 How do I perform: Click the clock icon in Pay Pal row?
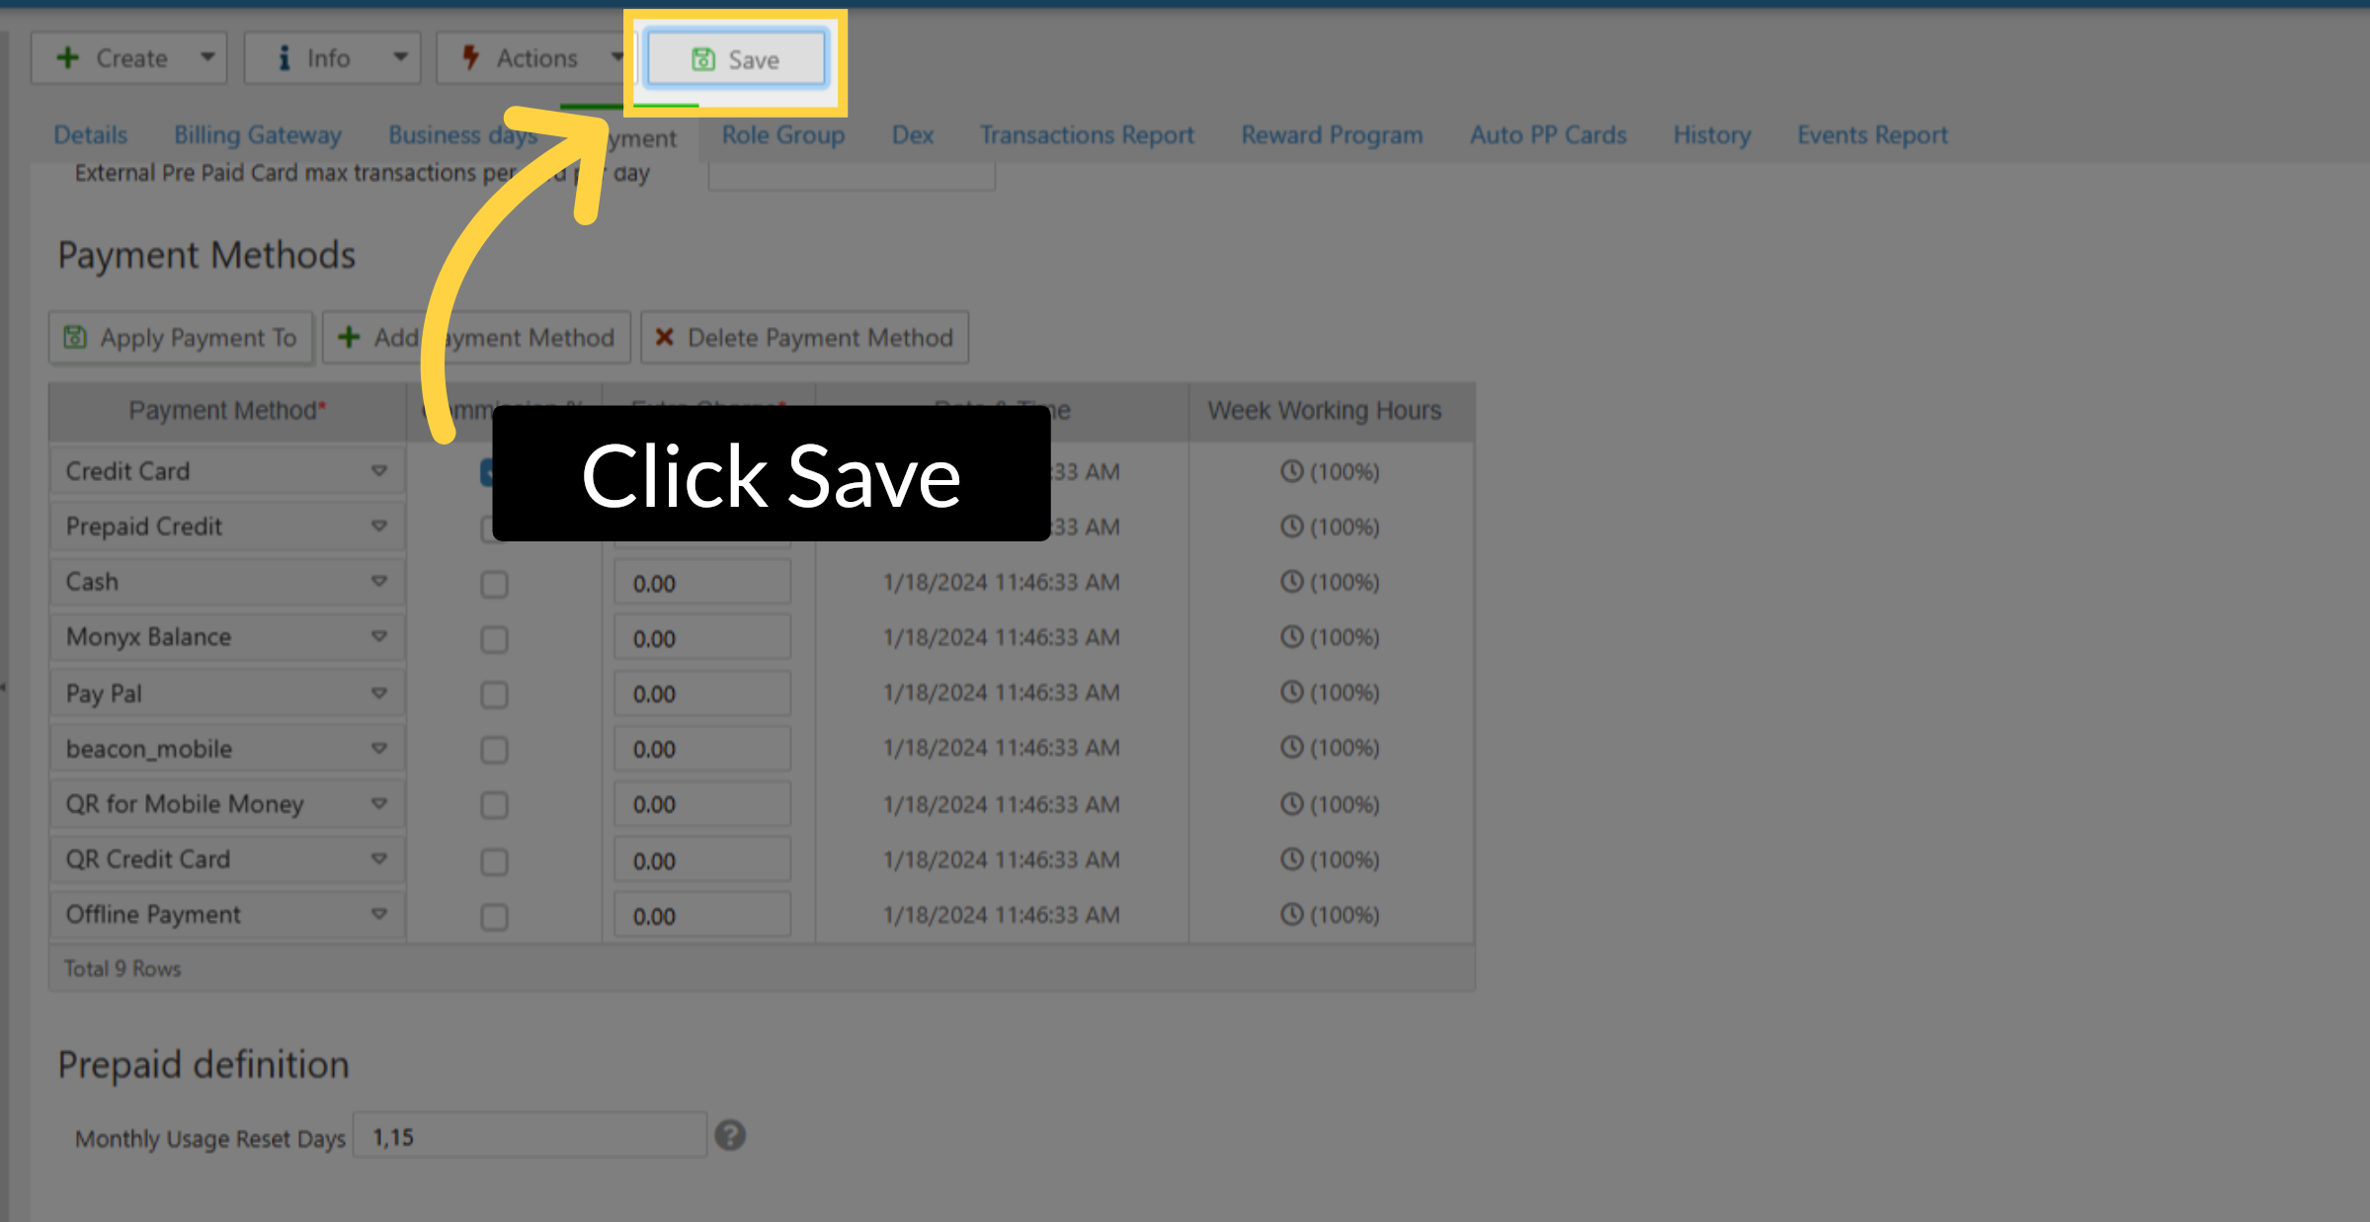(1291, 692)
